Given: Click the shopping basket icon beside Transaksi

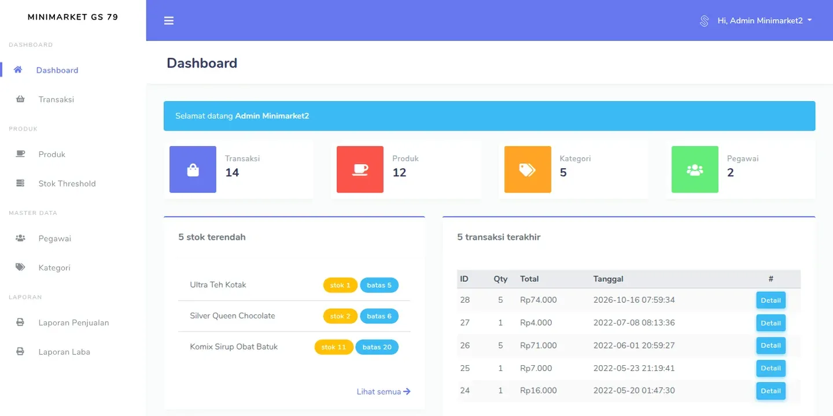Looking at the screenshot, I should pyautogui.click(x=20, y=99).
